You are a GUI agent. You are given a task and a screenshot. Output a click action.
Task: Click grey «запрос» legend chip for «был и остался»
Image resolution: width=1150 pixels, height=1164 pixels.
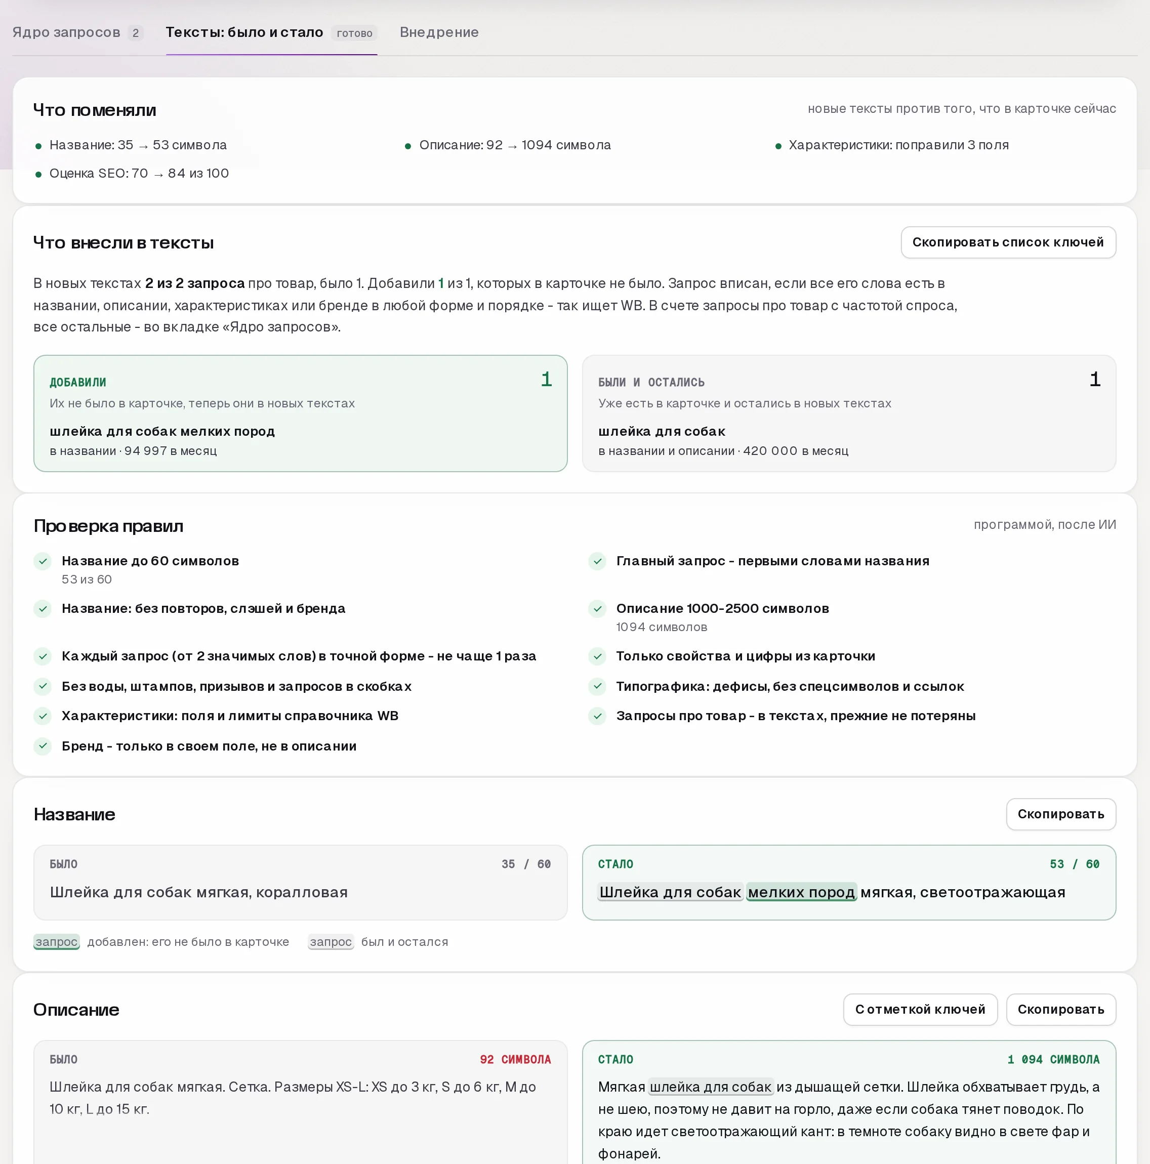pyautogui.click(x=331, y=942)
